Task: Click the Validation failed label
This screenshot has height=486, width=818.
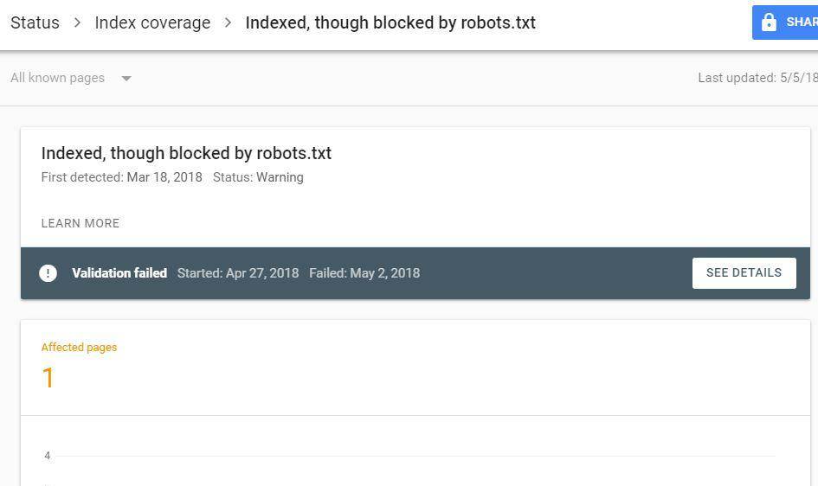Action: [119, 273]
